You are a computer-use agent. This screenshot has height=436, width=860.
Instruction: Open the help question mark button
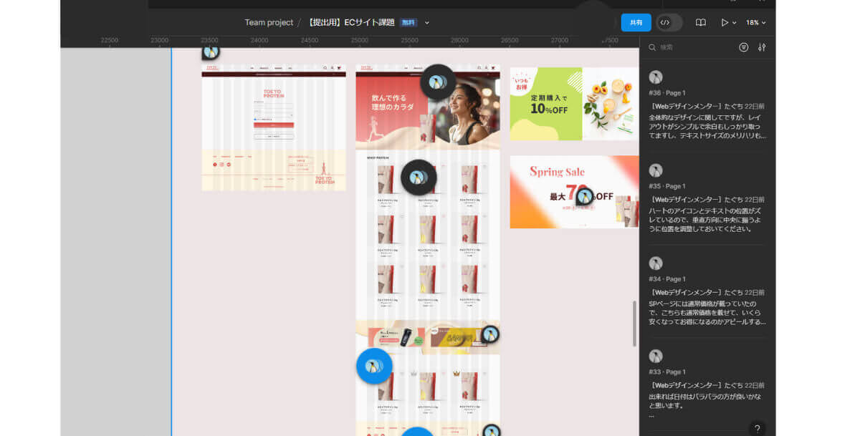pyautogui.click(x=758, y=429)
